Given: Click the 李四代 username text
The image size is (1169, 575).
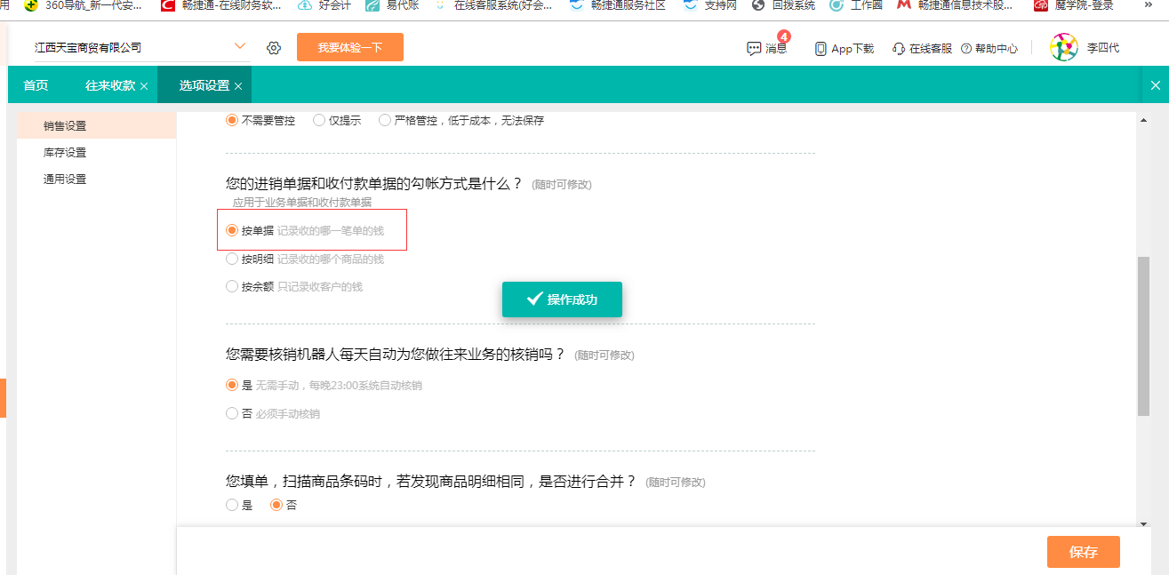Looking at the screenshot, I should (x=1103, y=48).
